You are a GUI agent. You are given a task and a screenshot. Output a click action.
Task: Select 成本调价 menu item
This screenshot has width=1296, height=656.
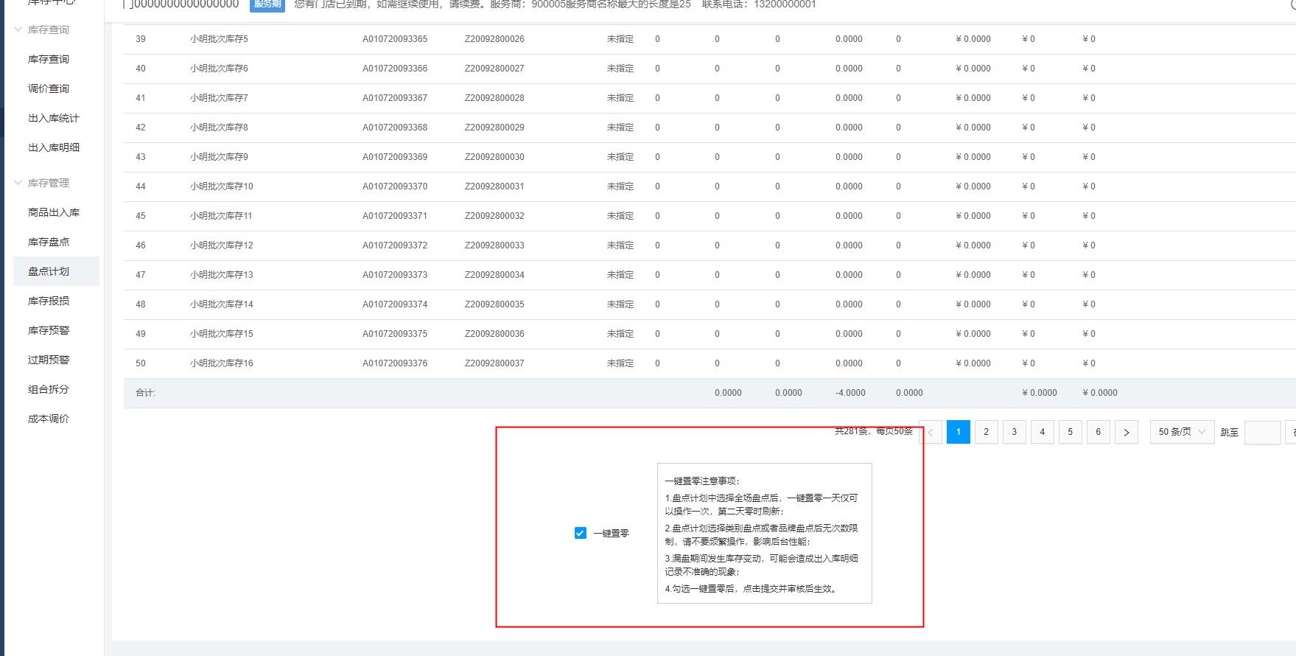pos(49,419)
